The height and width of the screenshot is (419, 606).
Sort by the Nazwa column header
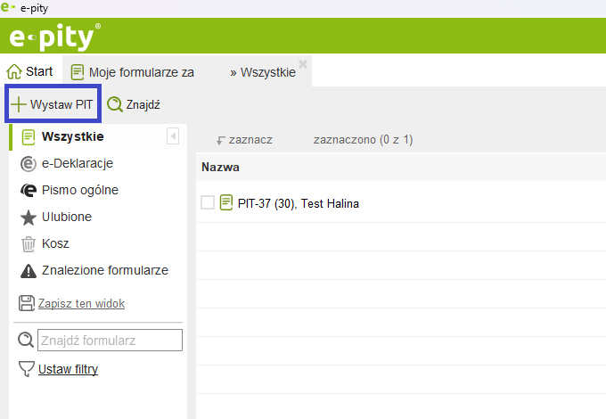click(220, 167)
